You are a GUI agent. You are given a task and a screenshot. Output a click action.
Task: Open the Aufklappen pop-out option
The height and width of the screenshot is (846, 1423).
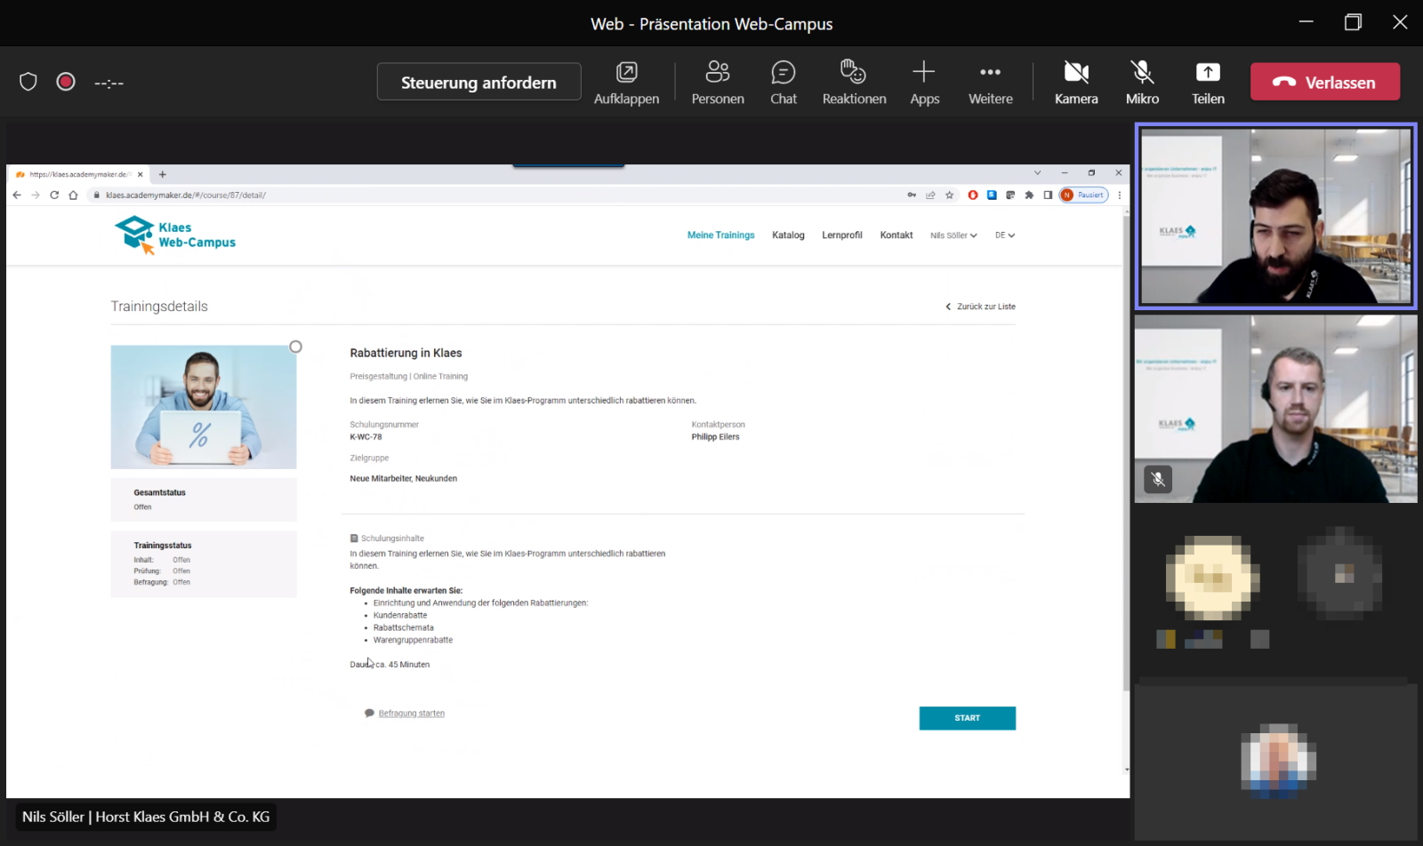tap(627, 83)
